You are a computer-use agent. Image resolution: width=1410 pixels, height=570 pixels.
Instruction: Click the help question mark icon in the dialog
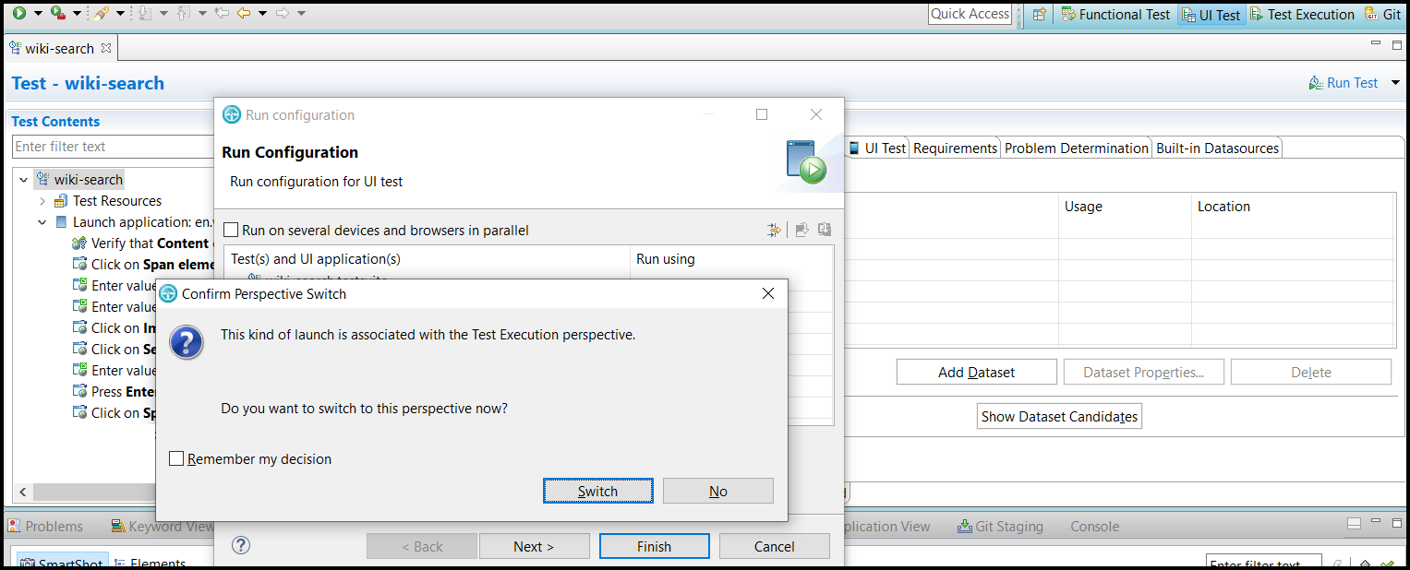pos(240,545)
